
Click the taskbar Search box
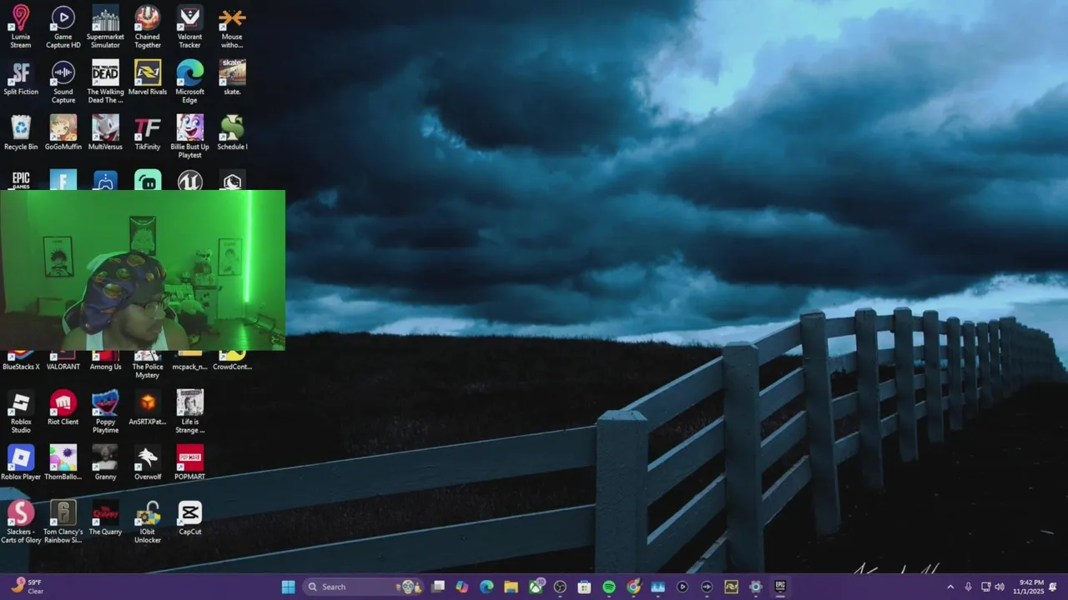click(x=363, y=587)
